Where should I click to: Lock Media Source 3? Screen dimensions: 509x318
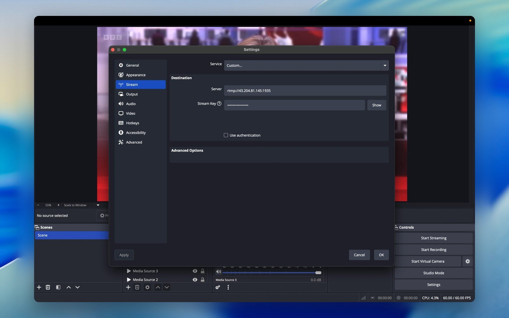point(203,271)
